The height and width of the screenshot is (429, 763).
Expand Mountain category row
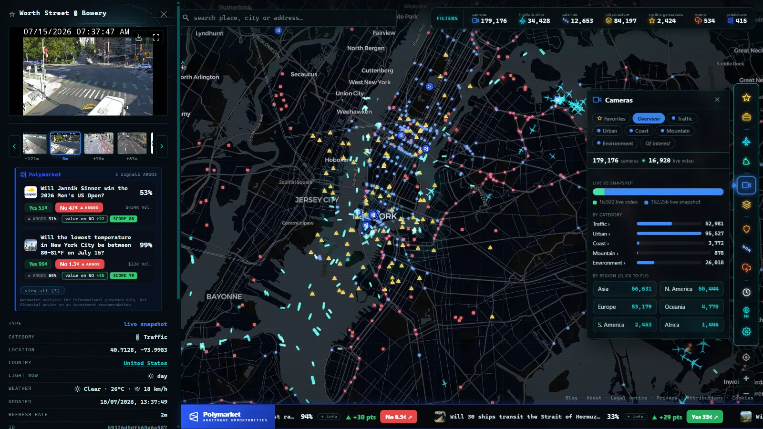pyautogui.click(x=658, y=253)
